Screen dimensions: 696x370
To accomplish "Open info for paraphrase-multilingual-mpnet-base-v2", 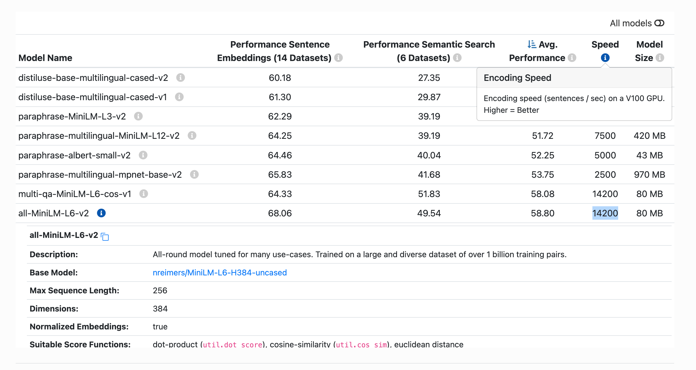I will 194,174.
